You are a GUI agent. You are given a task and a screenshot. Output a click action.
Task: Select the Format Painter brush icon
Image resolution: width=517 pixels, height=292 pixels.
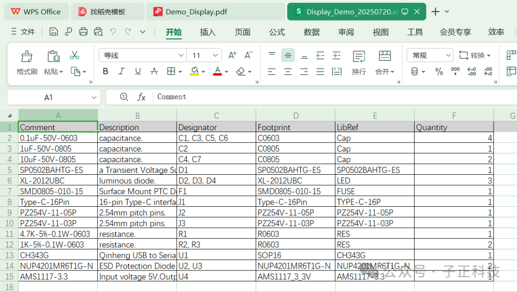(x=27, y=56)
